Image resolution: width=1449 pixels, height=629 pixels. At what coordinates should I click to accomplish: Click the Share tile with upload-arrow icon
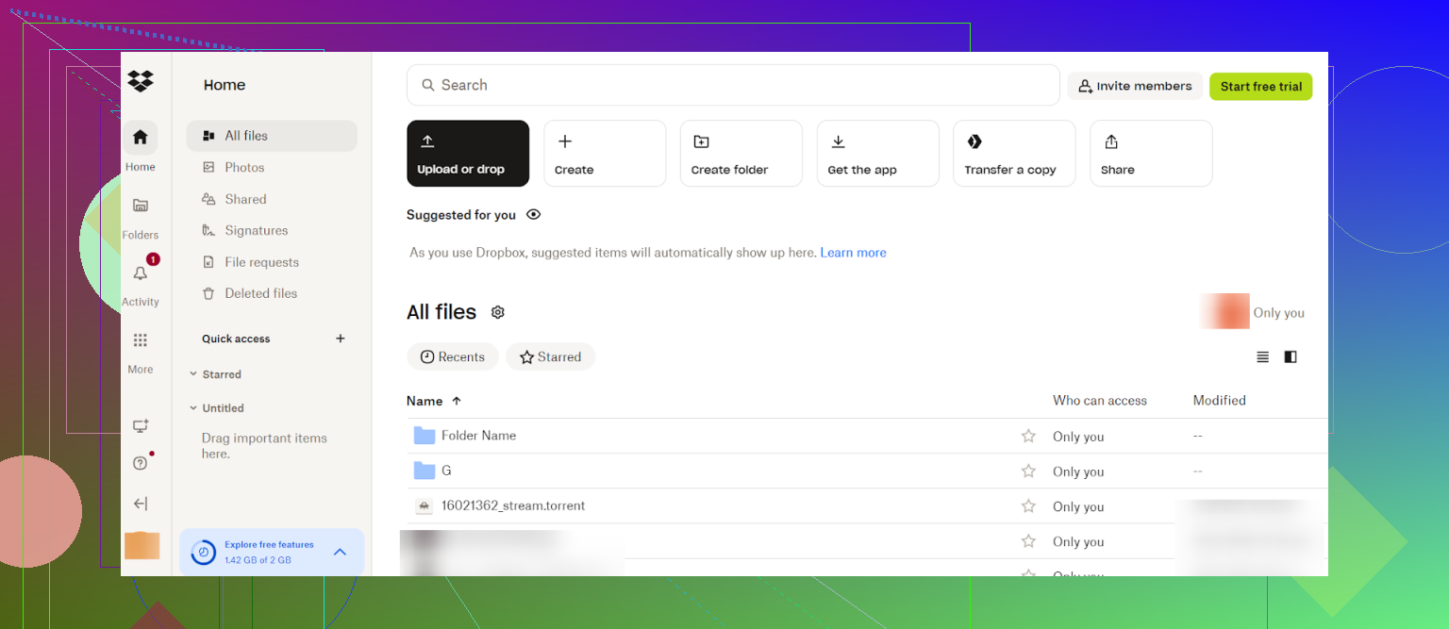1151,153
